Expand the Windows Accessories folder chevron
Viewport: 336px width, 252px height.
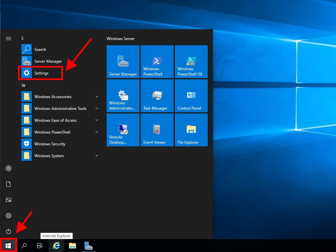pos(97,97)
